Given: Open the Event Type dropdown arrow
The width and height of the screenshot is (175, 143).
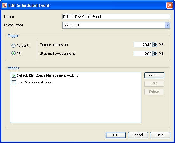Looking at the screenshot, I should tap(167, 25).
